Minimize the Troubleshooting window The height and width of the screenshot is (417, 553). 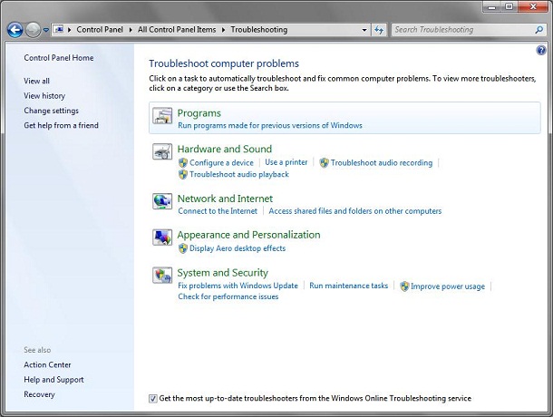click(492, 6)
